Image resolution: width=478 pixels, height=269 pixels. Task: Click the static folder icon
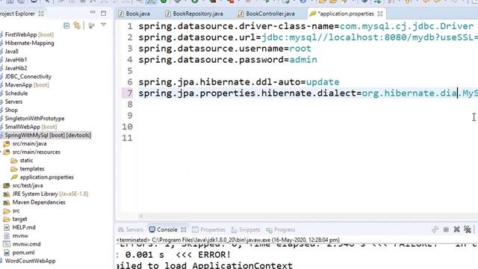(14, 161)
